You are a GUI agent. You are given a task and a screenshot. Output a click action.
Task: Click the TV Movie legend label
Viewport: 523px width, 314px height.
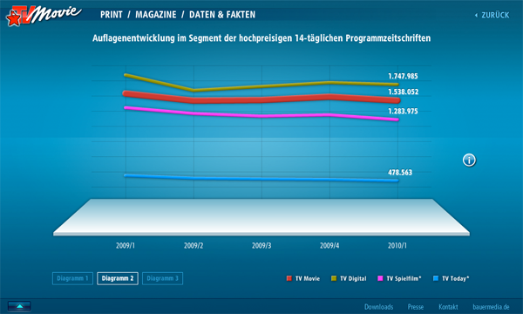click(x=308, y=278)
